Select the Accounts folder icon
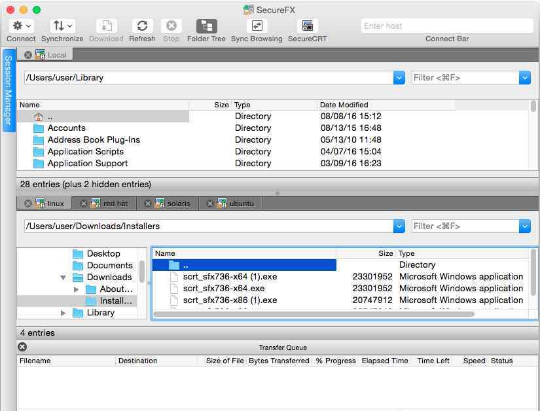The width and height of the screenshot is (540, 411). click(x=38, y=128)
